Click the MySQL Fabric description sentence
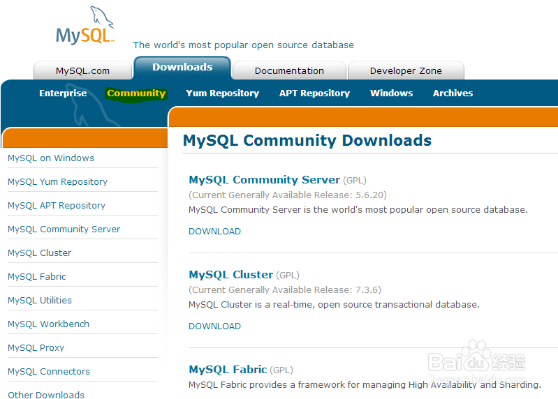This screenshot has height=399, width=558. coord(365,385)
